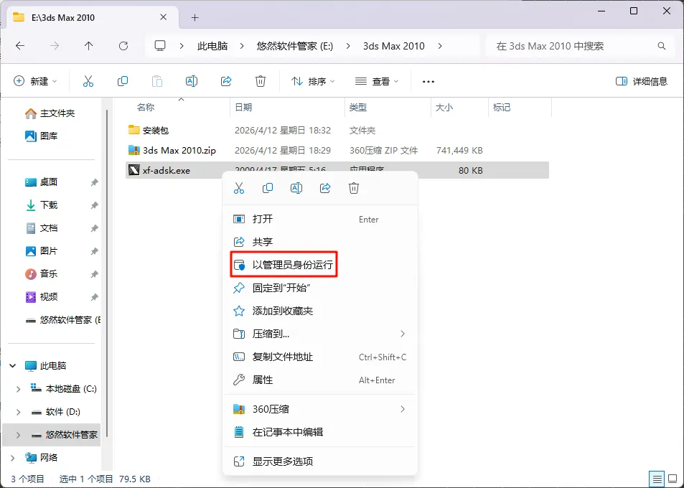Choose 复制文件地址 from the context menu
Screen dimensions: 684x488
[x=320, y=357]
